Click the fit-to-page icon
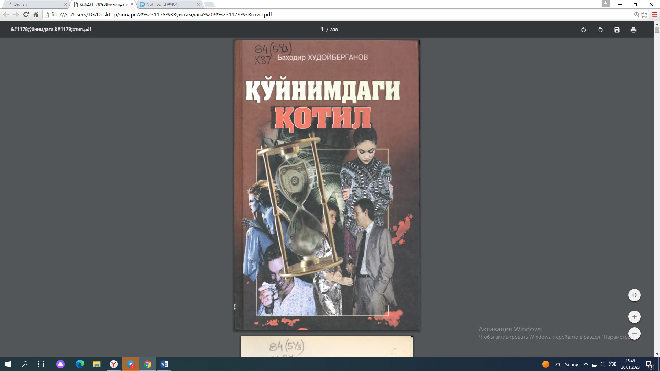Screen dimensions: 660x371 [634, 295]
